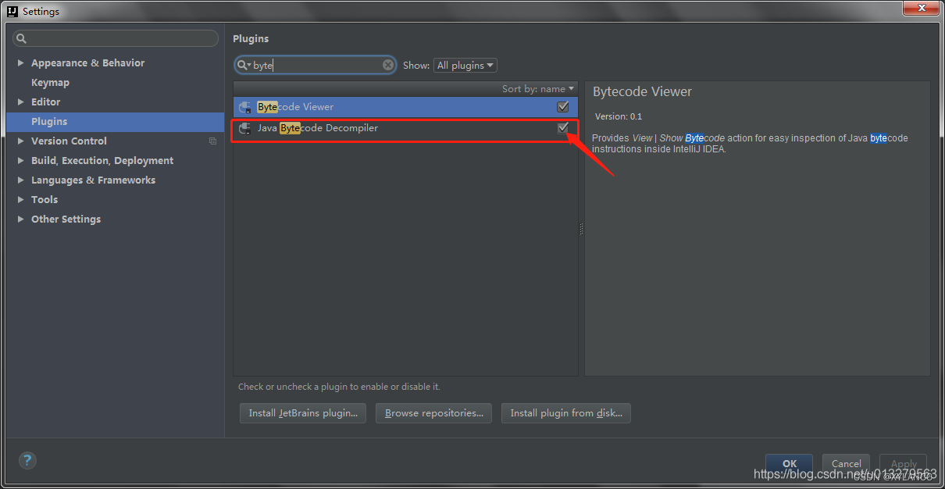Click the splitter handle between list and description
The height and width of the screenshot is (489, 945).
coord(581,229)
